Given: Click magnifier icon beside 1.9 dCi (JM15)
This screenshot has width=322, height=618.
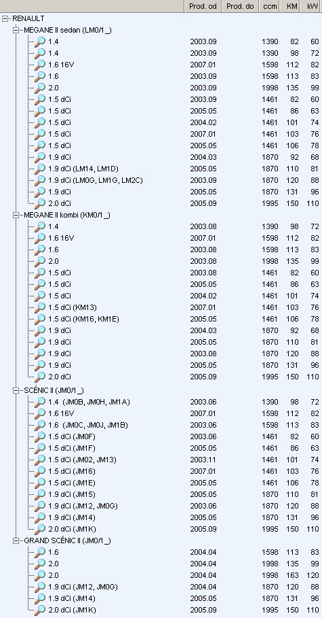Looking at the screenshot, I should (40, 495).
